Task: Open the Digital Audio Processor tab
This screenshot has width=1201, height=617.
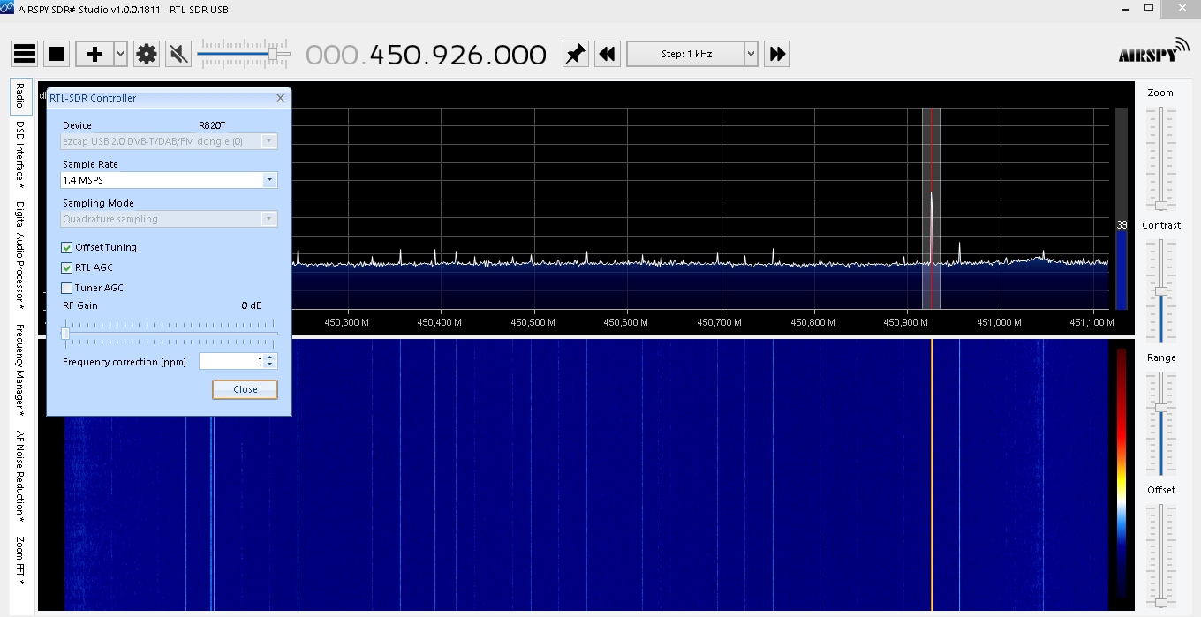Action: point(20,256)
